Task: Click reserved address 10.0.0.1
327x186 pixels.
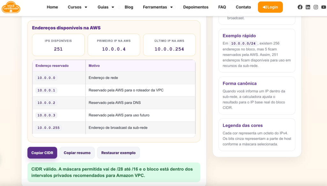Action: 46,90
